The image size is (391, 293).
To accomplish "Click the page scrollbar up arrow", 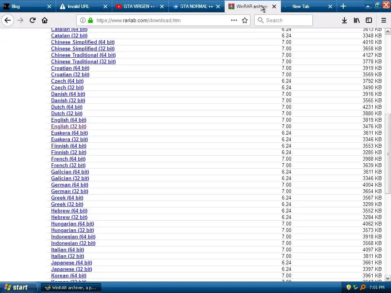I will (x=388, y=32).
